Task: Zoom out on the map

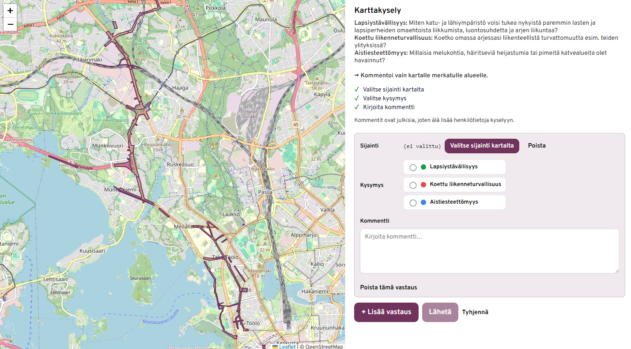Action: [x=10, y=24]
